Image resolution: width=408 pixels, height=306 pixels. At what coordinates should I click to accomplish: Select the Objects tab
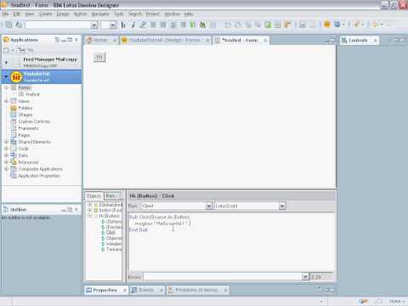(93, 195)
